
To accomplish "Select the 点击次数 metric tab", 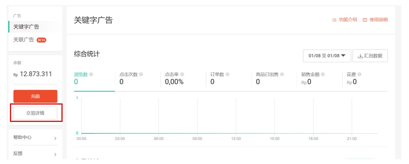I will (138, 79).
